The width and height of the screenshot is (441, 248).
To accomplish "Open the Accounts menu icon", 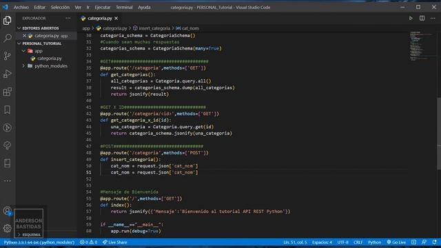I will click(8, 211).
